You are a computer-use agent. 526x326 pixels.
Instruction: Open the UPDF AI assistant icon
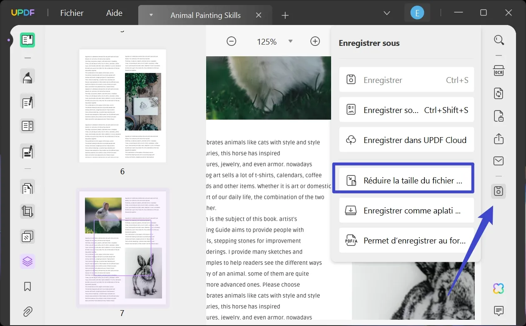point(499,288)
